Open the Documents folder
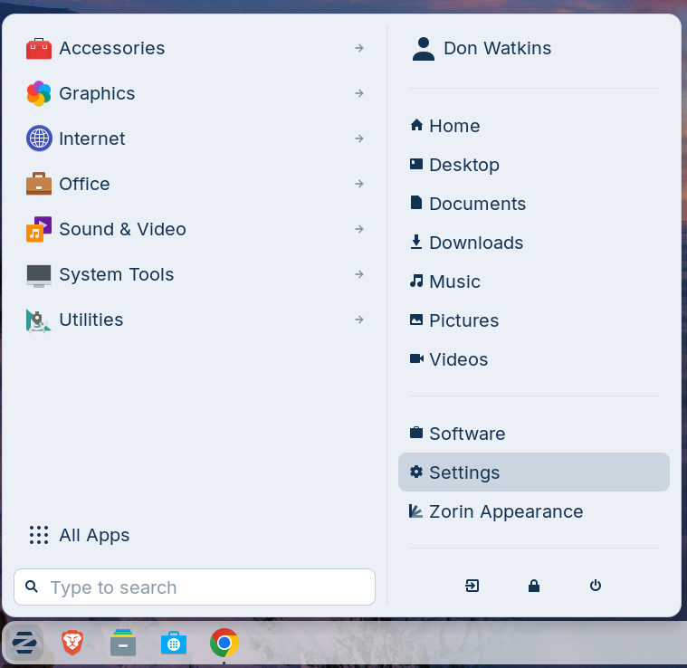This screenshot has width=687, height=668. 478,204
